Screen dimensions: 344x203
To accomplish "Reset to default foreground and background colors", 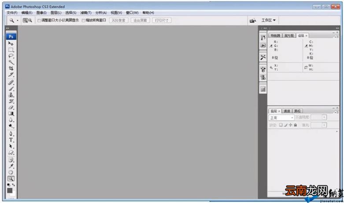I will tap(8, 185).
